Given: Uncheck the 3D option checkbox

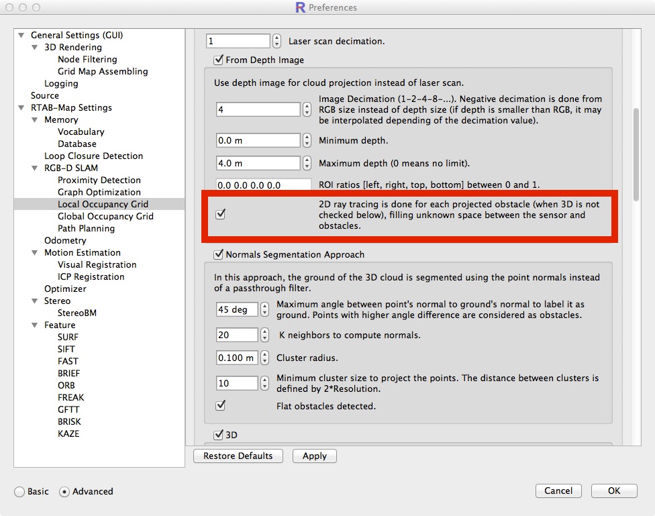Looking at the screenshot, I should tap(218, 435).
